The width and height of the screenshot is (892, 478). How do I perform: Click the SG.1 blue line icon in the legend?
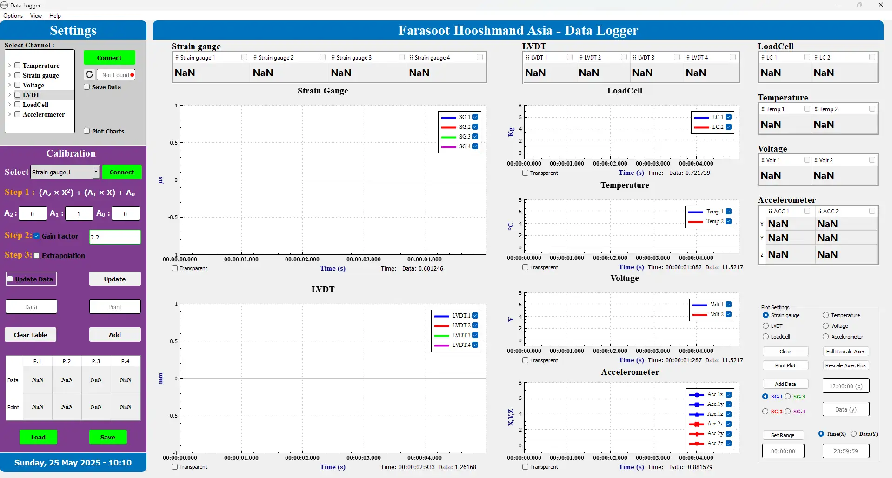click(449, 117)
